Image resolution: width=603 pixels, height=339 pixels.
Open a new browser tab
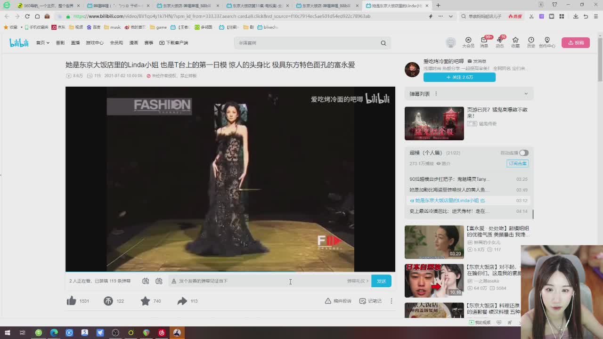click(x=438, y=6)
